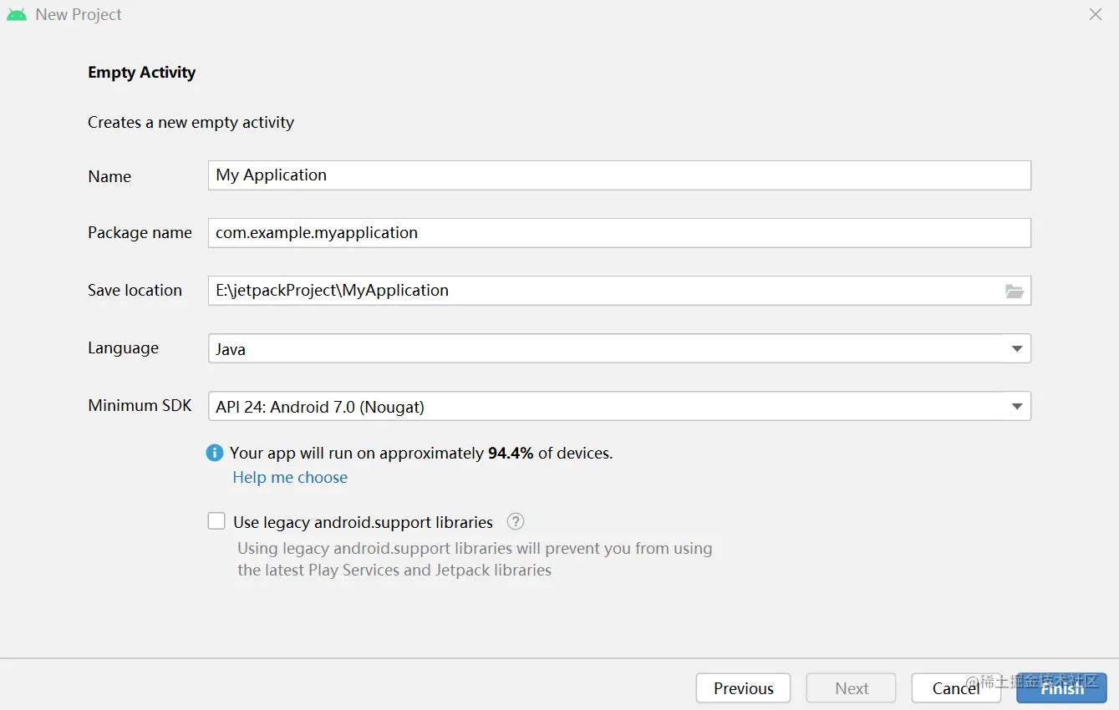Click the Next button
This screenshot has width=1119, height=710.
click(x=851, y=688)
